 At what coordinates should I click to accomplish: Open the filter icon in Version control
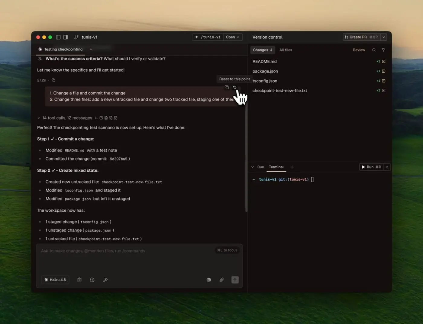point(383,50)
